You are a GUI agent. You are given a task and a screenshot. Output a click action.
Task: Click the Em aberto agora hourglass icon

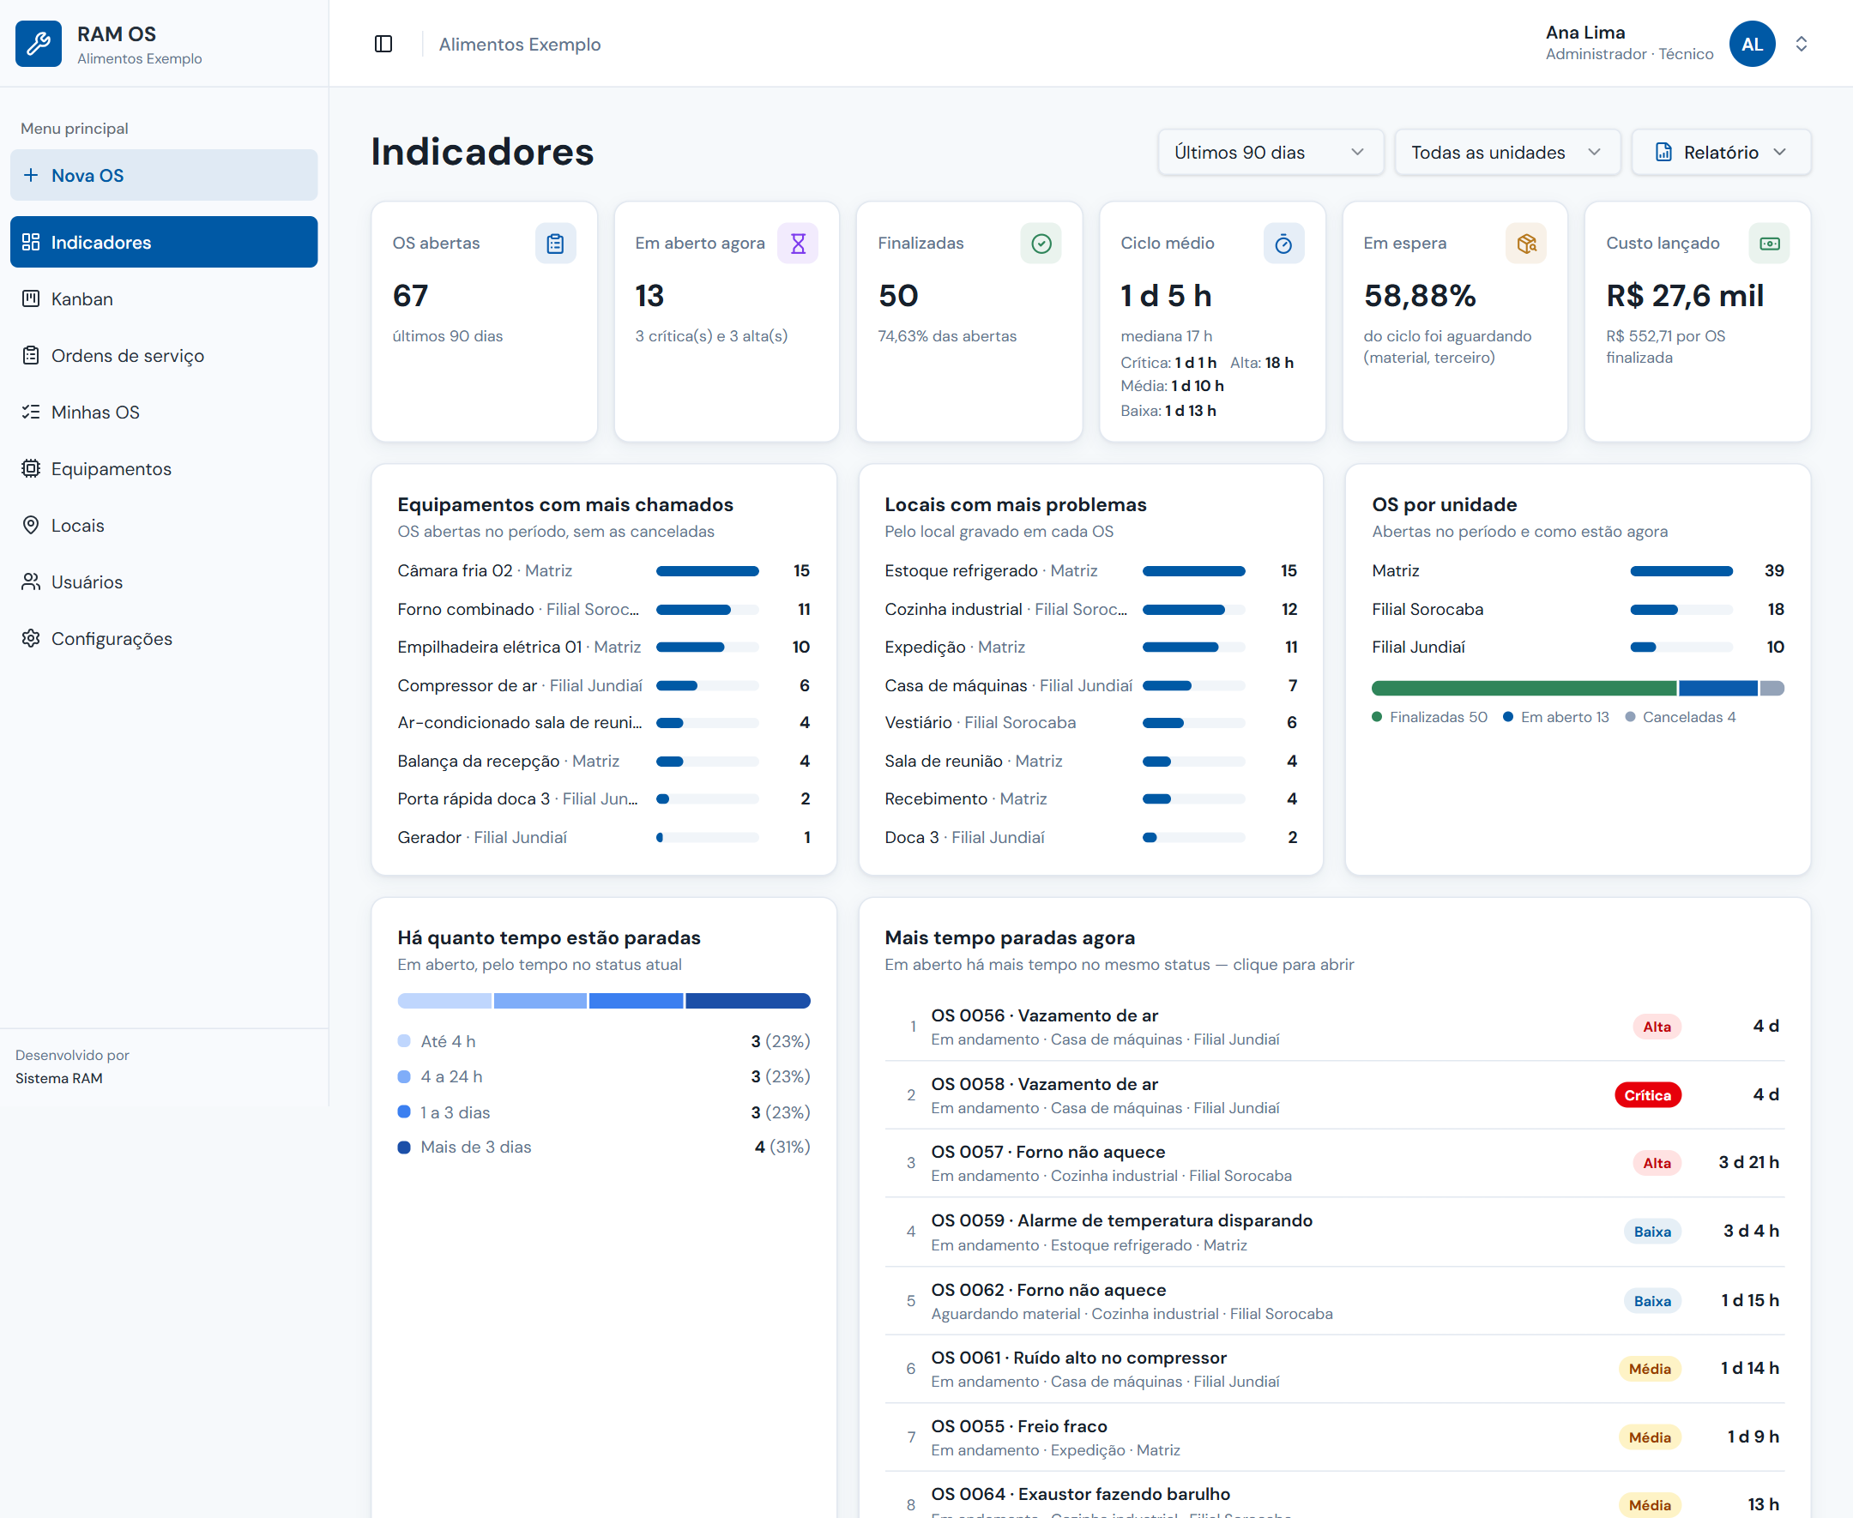[x=798, y=243]
